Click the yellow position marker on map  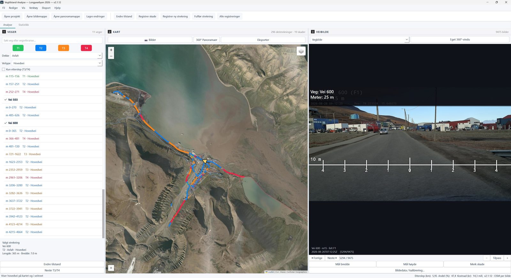tap(205, 161)
